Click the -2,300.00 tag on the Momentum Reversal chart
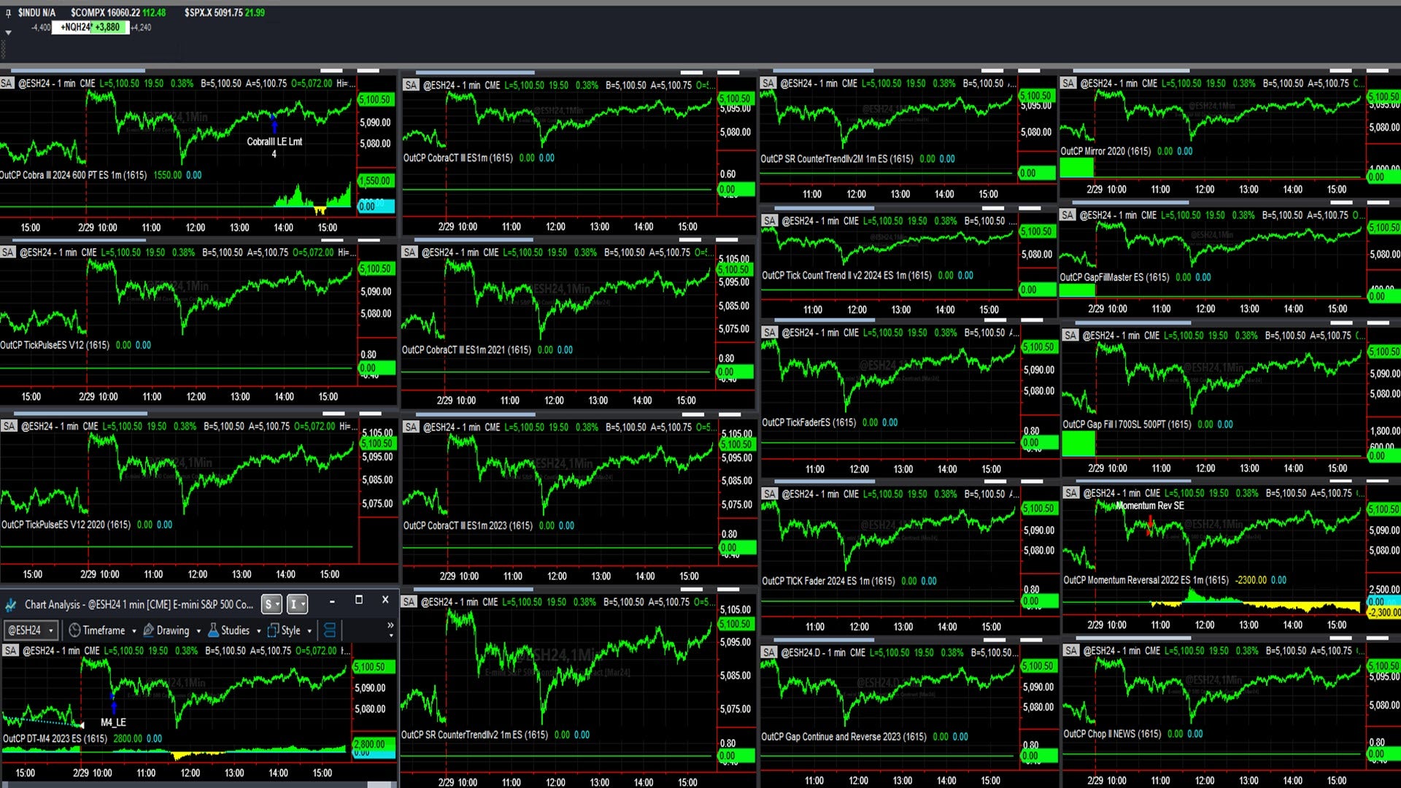Screen dimensions: 1401x788 (x=1383, y=613)
